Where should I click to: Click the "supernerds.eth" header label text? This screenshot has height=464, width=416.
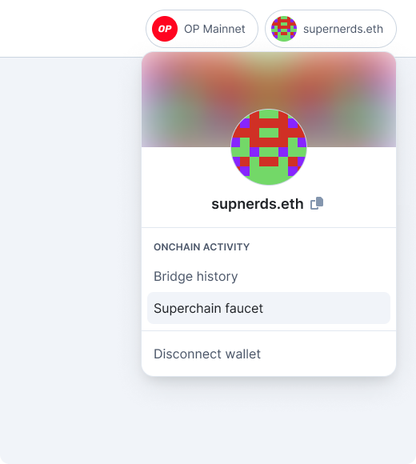343,29
